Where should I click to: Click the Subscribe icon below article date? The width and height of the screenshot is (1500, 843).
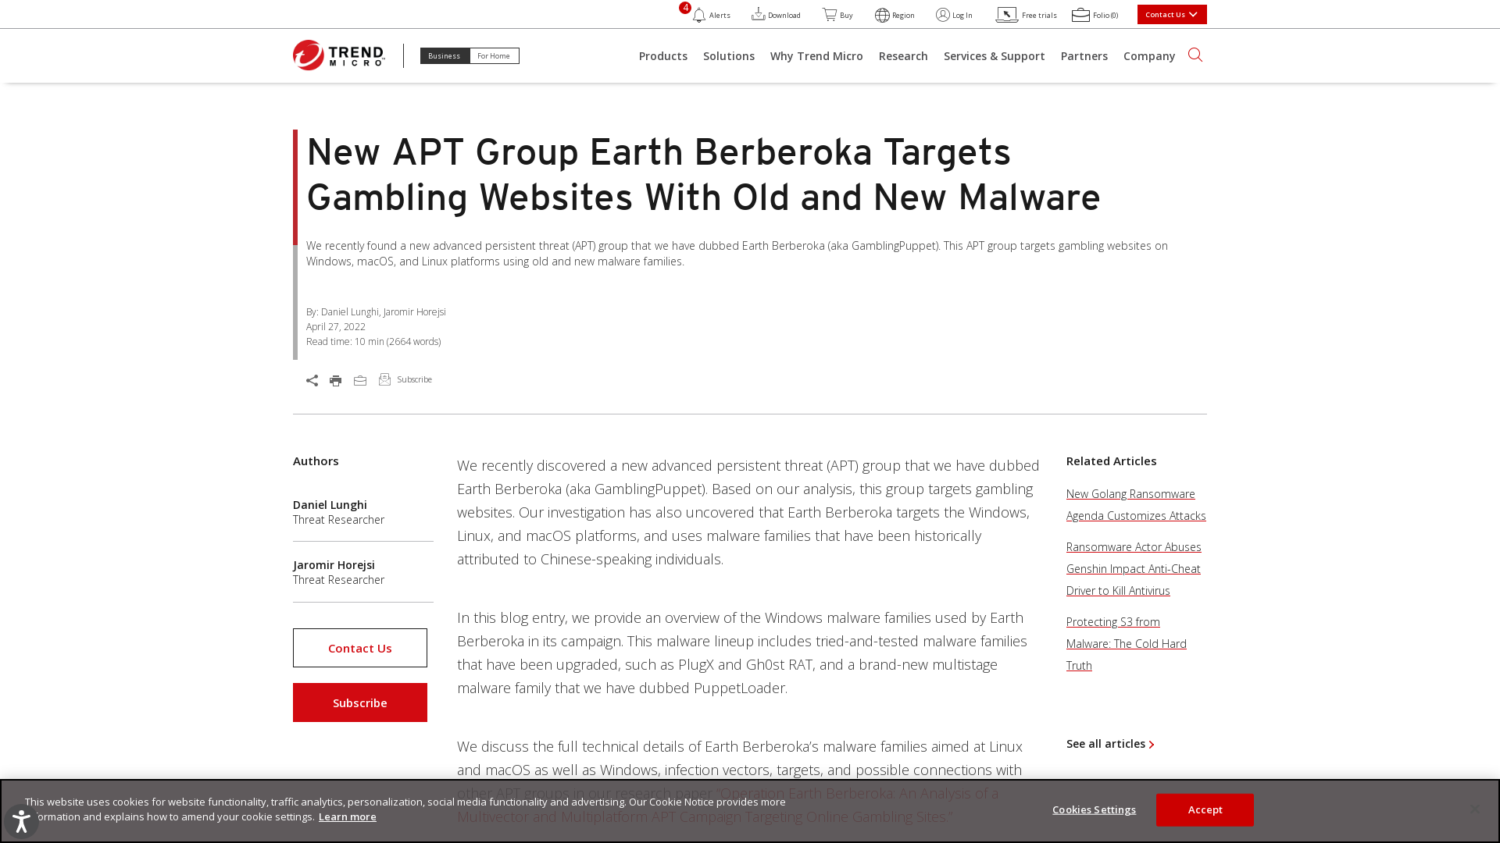coord(384,379)
